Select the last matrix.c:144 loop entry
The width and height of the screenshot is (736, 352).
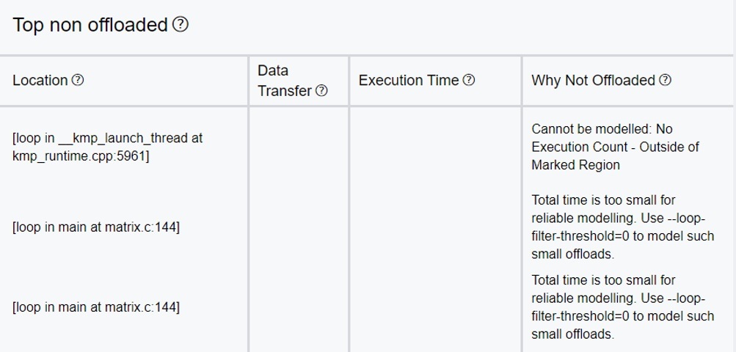(x=95, y=307)
